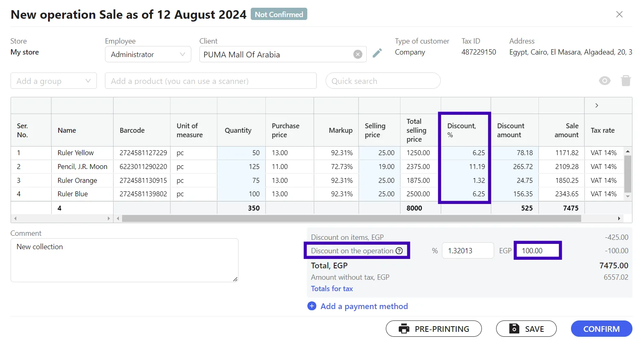
Task: Focus the Add a product field
Action: pyautogui.click(x=211, y=81)
